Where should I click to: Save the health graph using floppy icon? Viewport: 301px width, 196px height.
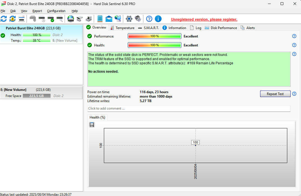(x=92, y=125)
